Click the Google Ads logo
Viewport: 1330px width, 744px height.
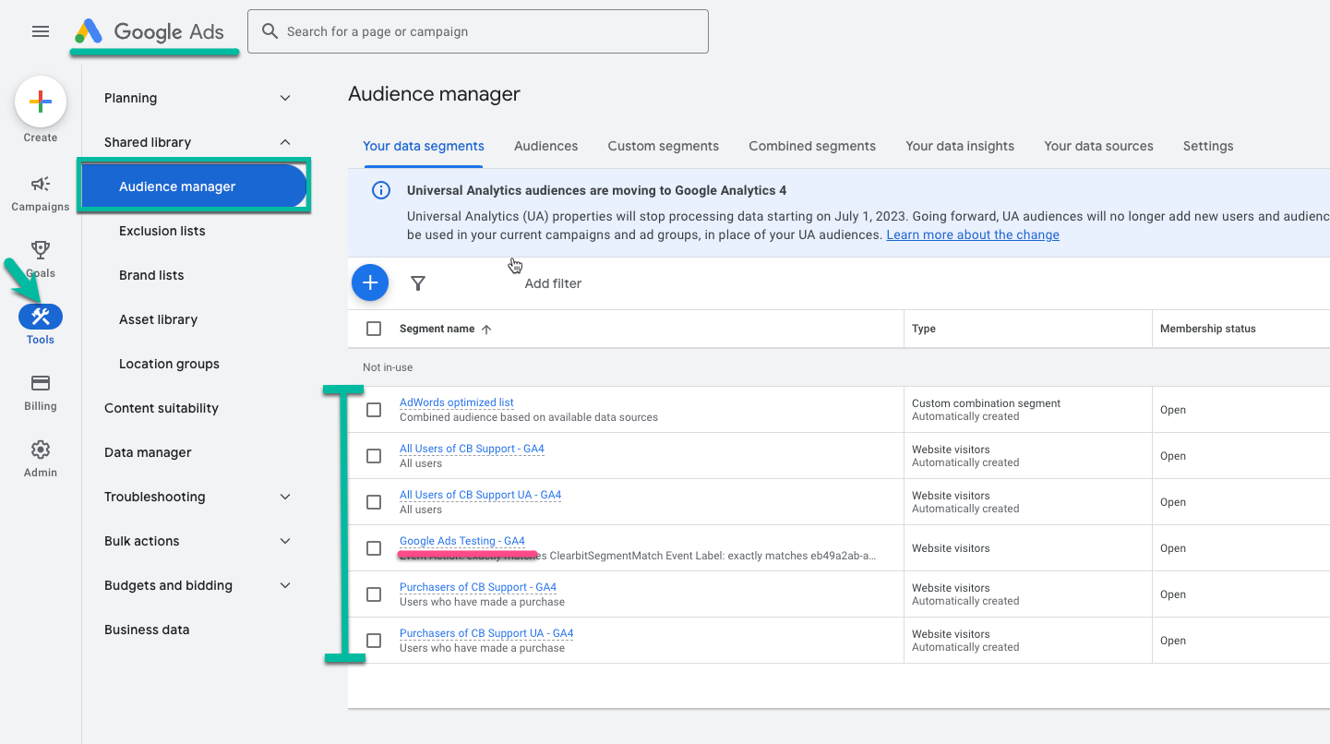pyautogui.click(x=150, y=31)
